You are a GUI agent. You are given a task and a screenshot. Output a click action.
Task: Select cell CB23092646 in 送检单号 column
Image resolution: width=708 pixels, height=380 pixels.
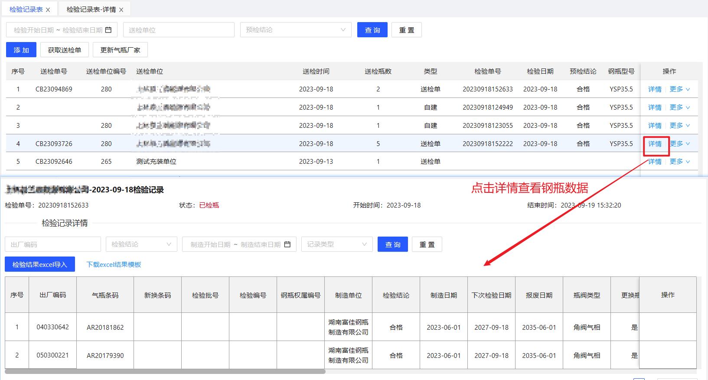(54, 162)
